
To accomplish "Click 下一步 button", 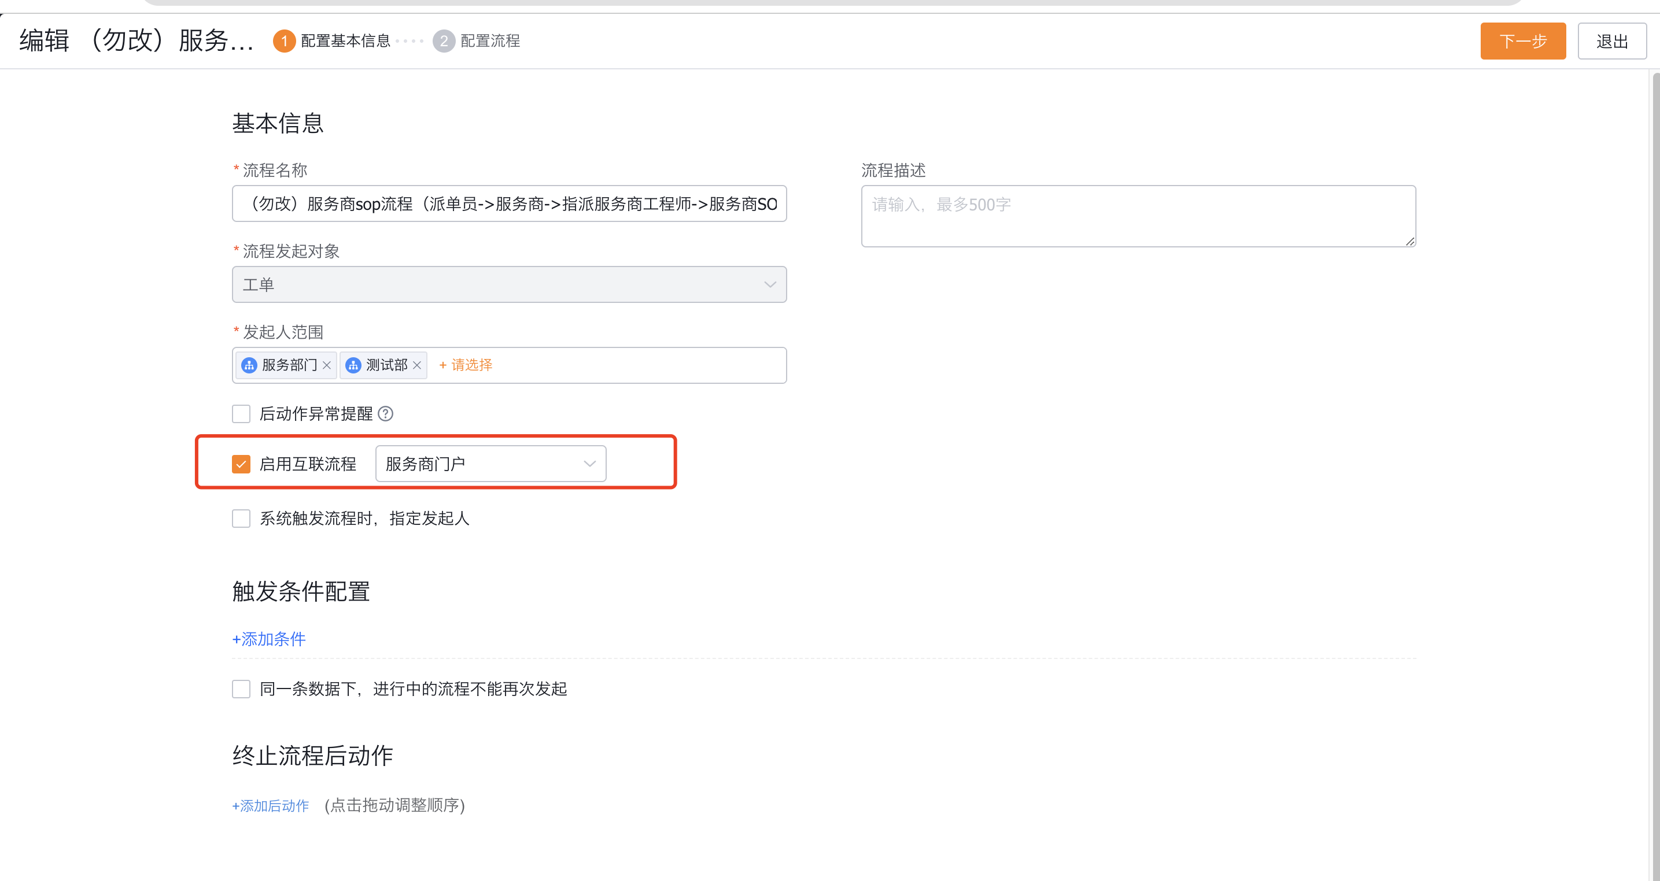I will click(1522, 41).
